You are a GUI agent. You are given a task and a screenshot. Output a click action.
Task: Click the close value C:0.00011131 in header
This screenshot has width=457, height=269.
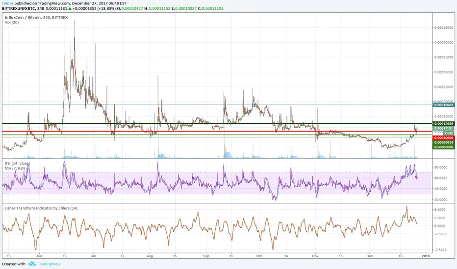click(210, 8)
